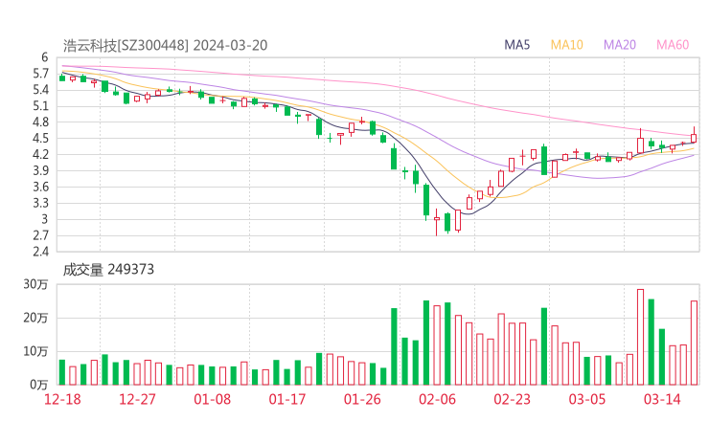Click the 10万 volume axis label

[x=35, y=351]
